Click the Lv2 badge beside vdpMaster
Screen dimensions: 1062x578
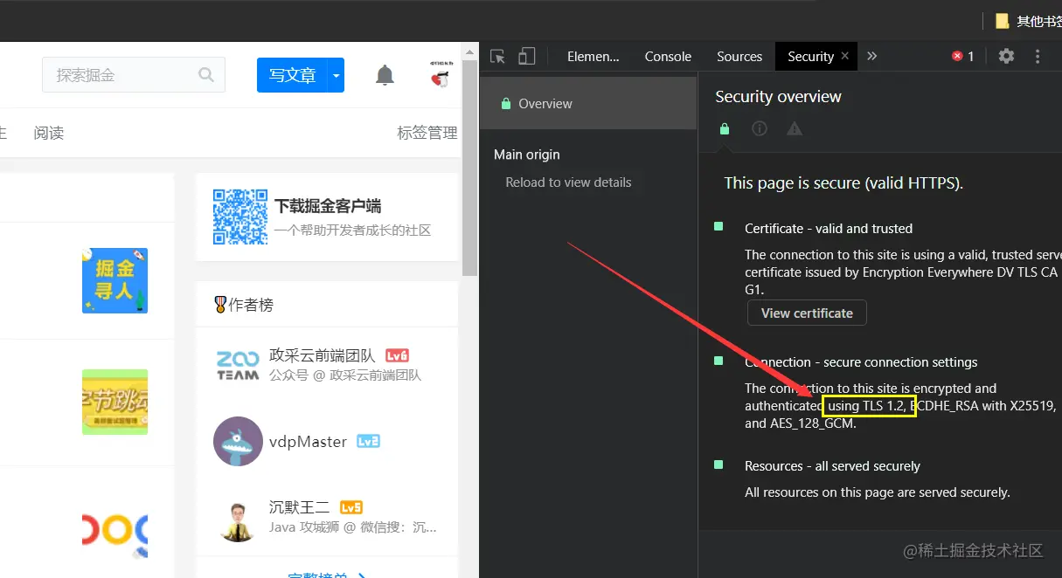tap(368, 442)
